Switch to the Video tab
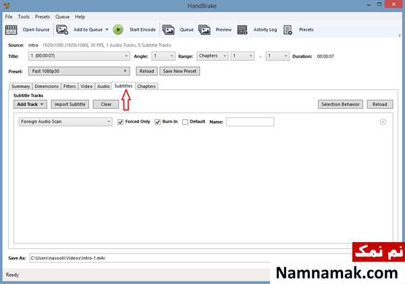405x284 pixels. [x=86, y=87]
